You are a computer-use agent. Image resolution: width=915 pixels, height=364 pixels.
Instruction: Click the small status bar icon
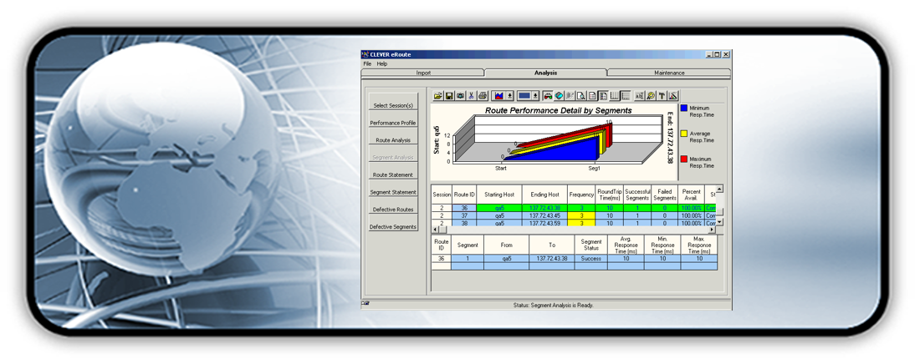(x=365, y=303)
